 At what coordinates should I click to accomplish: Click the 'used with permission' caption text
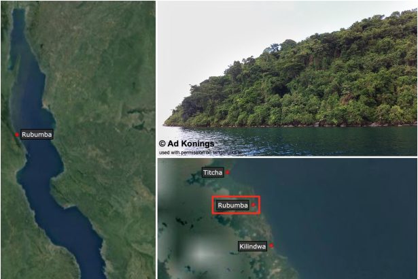point(201,152)
